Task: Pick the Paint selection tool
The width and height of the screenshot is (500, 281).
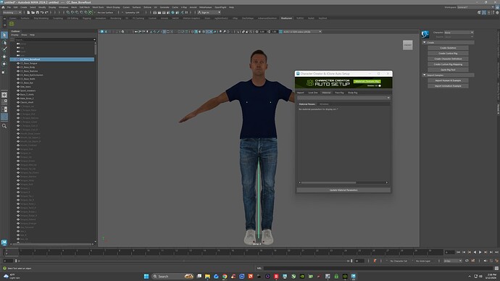Action: [4, 49]
